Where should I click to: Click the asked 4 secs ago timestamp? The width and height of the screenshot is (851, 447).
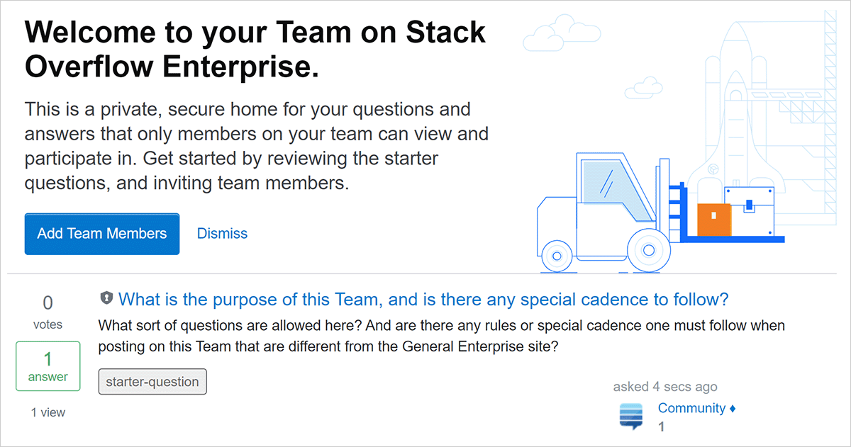665,387
